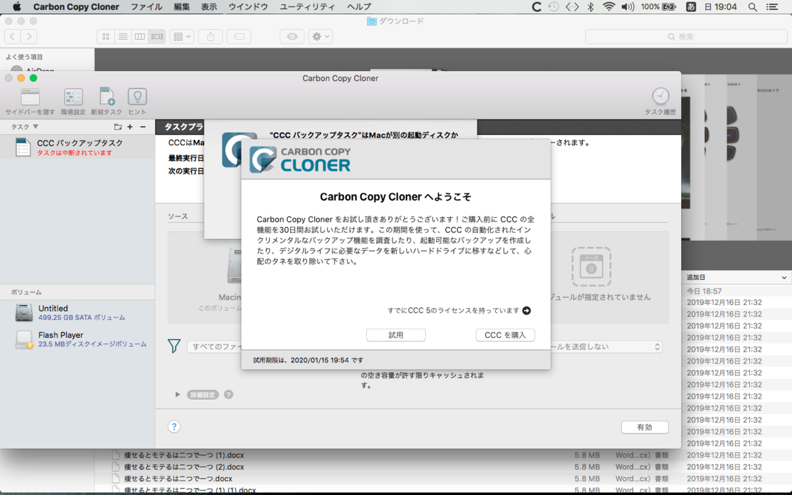Screen dimensions: 792x495
Task: Click the Finder forward arrow
Action: click(x=28, y=36)
